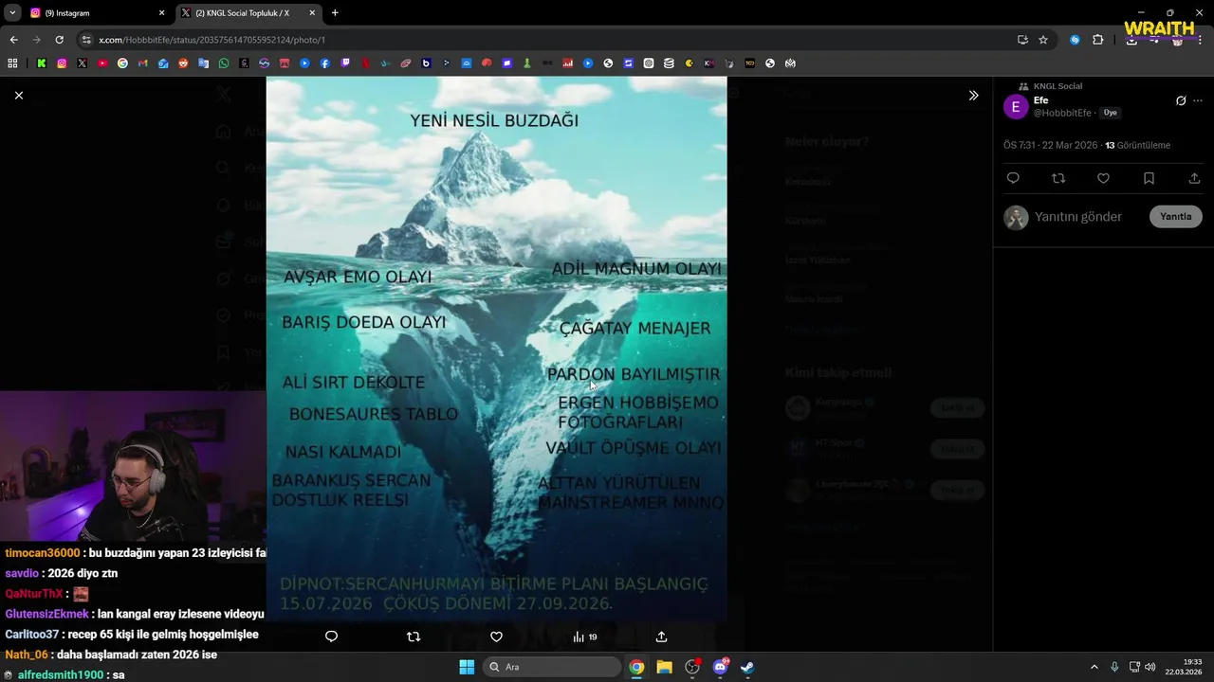Viewport: 1214px width, 682px height.
Task: Reply icon under the iceberg photo
Action: (331, 637)
